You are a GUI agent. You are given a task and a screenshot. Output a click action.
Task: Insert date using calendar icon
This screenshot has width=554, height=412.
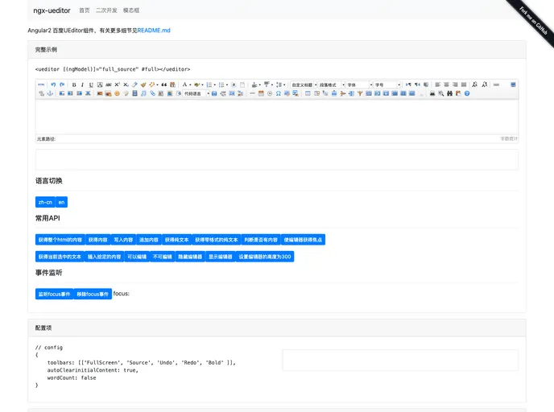(261, 93)
